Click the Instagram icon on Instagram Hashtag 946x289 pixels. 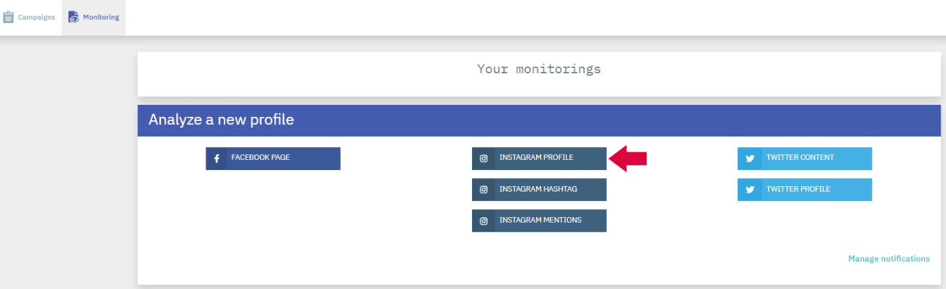coord(483,190)
